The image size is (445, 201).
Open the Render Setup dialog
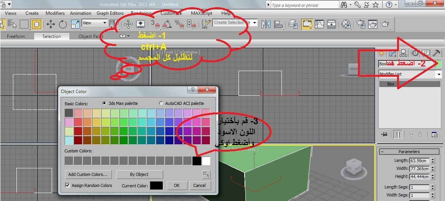[x=361, y=24]
